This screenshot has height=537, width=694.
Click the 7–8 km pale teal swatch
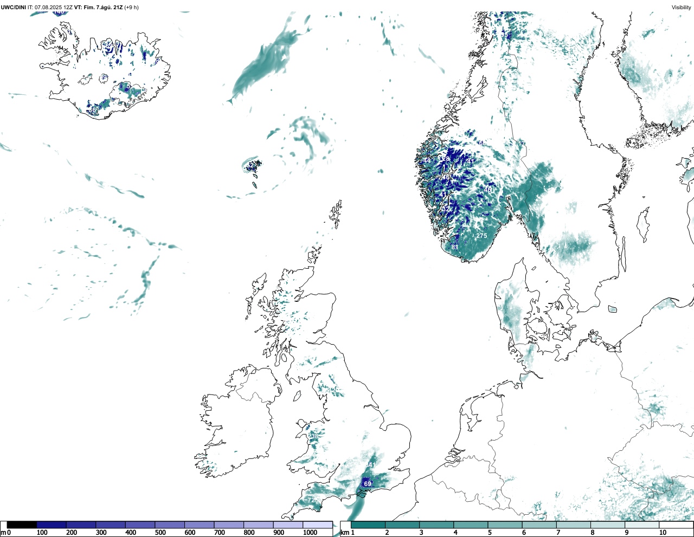click(x=573, y=525)
